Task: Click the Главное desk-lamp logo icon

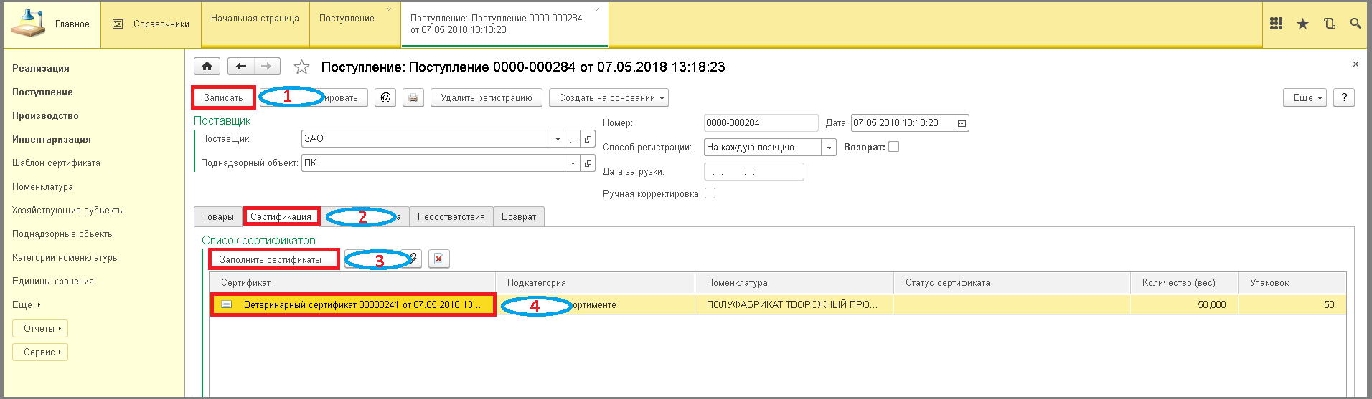Action: coord(27,25)
